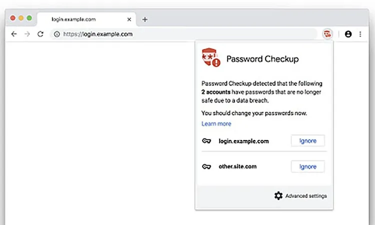Open the Learn more link
375x225 pixels.
[x=216, y=123]
